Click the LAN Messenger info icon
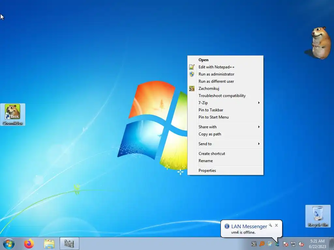The width and height of the screenshot is (334, 250). point(227,226)
